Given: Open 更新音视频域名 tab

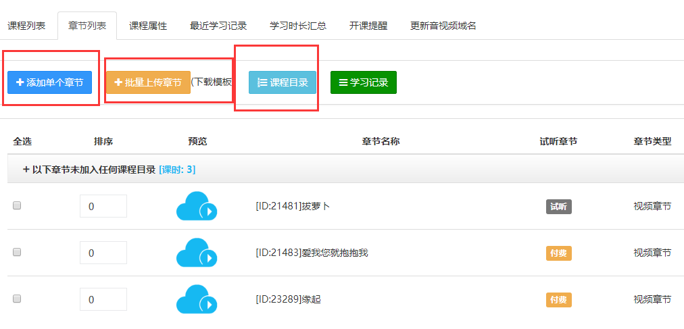Looking at the screenshot, I should [443, 26].
